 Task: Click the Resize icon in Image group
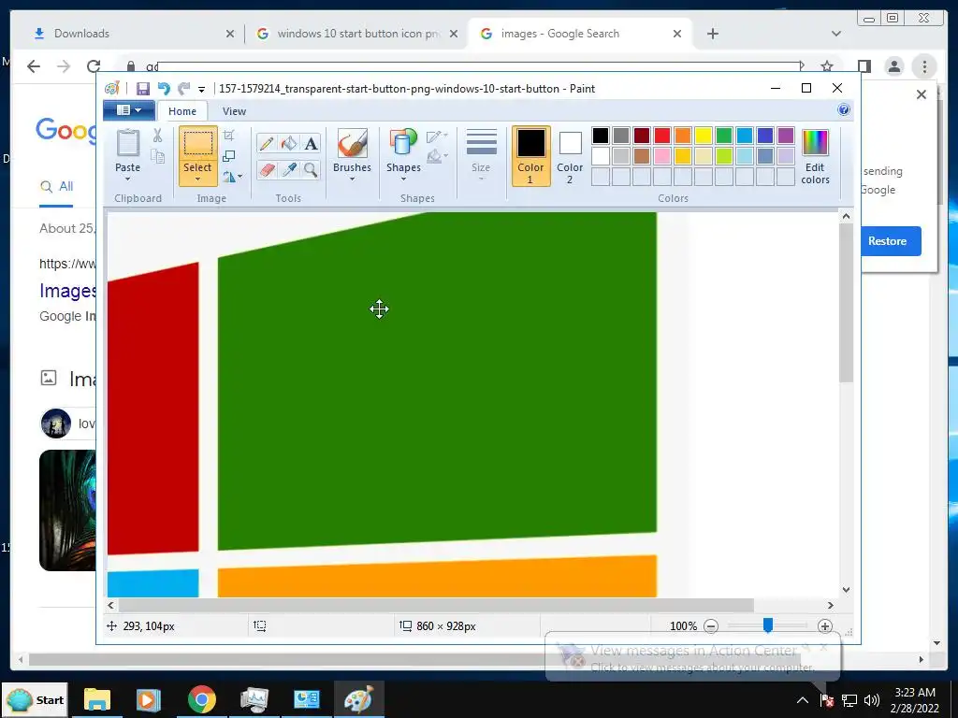(229, 156)
